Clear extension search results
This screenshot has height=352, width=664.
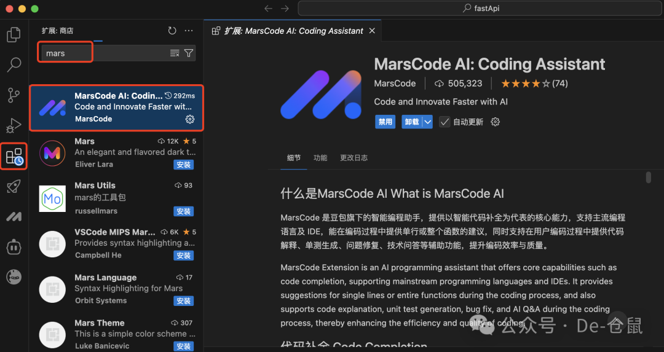click(175, 53)
